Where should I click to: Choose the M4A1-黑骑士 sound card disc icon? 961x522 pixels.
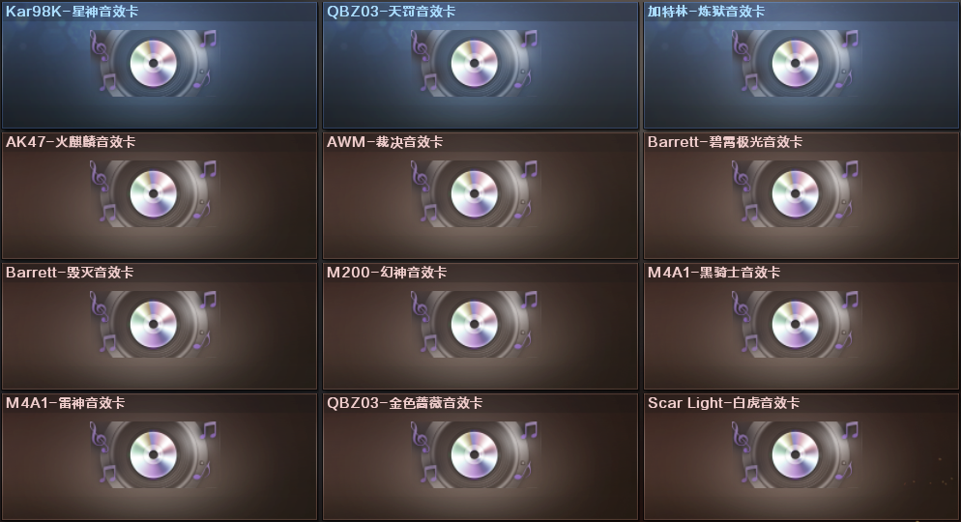pos(796,324)
